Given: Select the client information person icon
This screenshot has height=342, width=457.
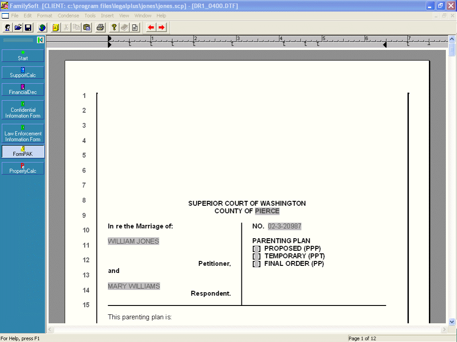Looking at the screenshot, I should coord(7,27).
